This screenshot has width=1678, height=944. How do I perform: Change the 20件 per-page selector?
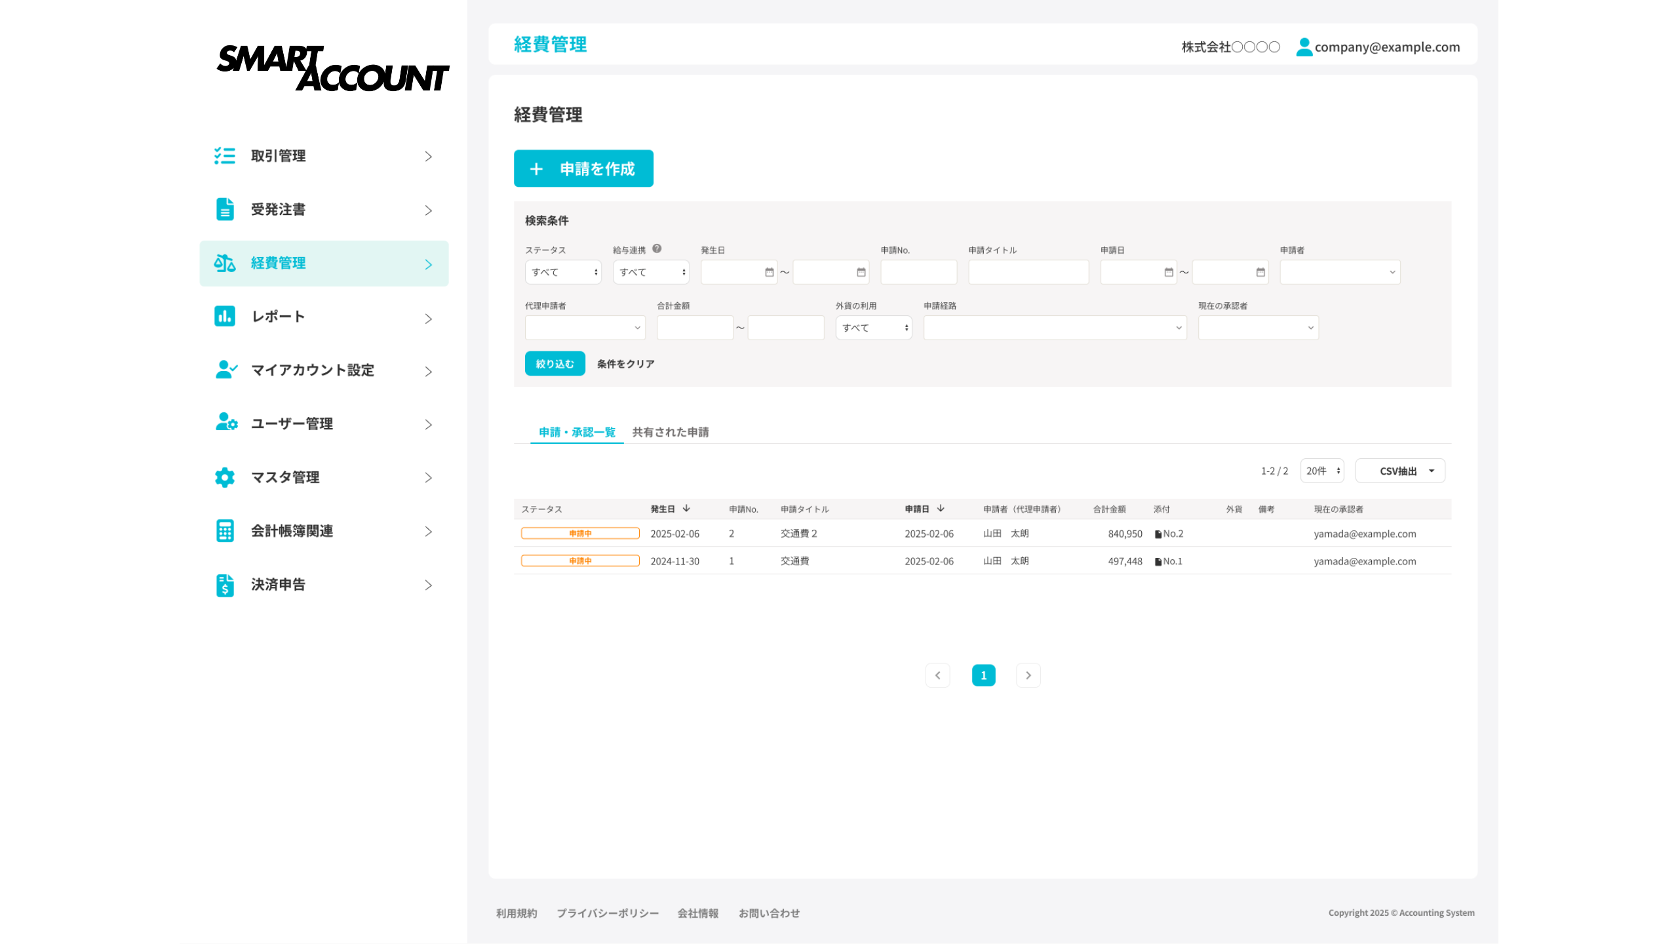(1322, 471)
